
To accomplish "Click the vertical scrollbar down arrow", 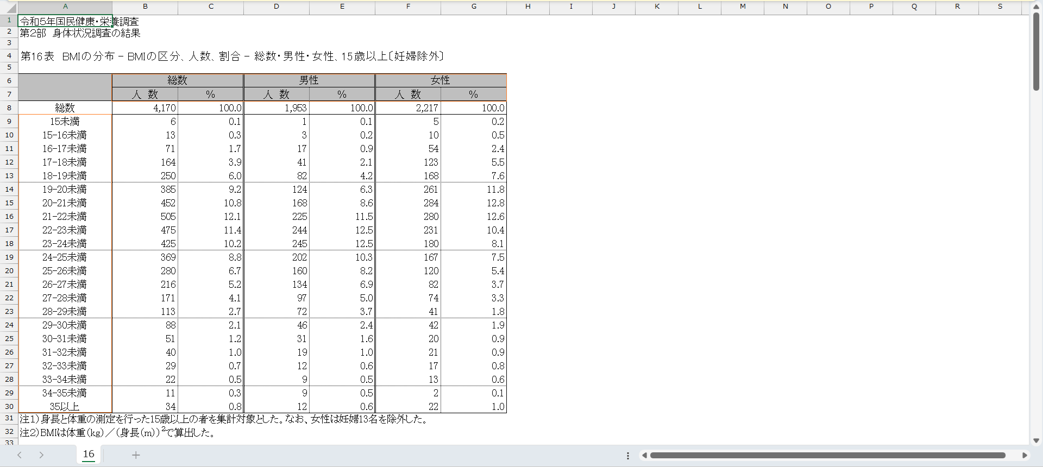I will click(1036, 440).
